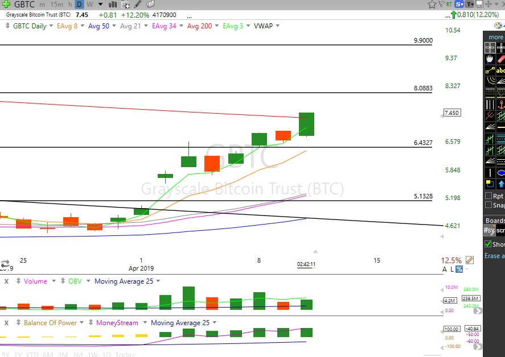Select the hand pan tool
Screen dimensions: 505x357
(x=490, y=59)
